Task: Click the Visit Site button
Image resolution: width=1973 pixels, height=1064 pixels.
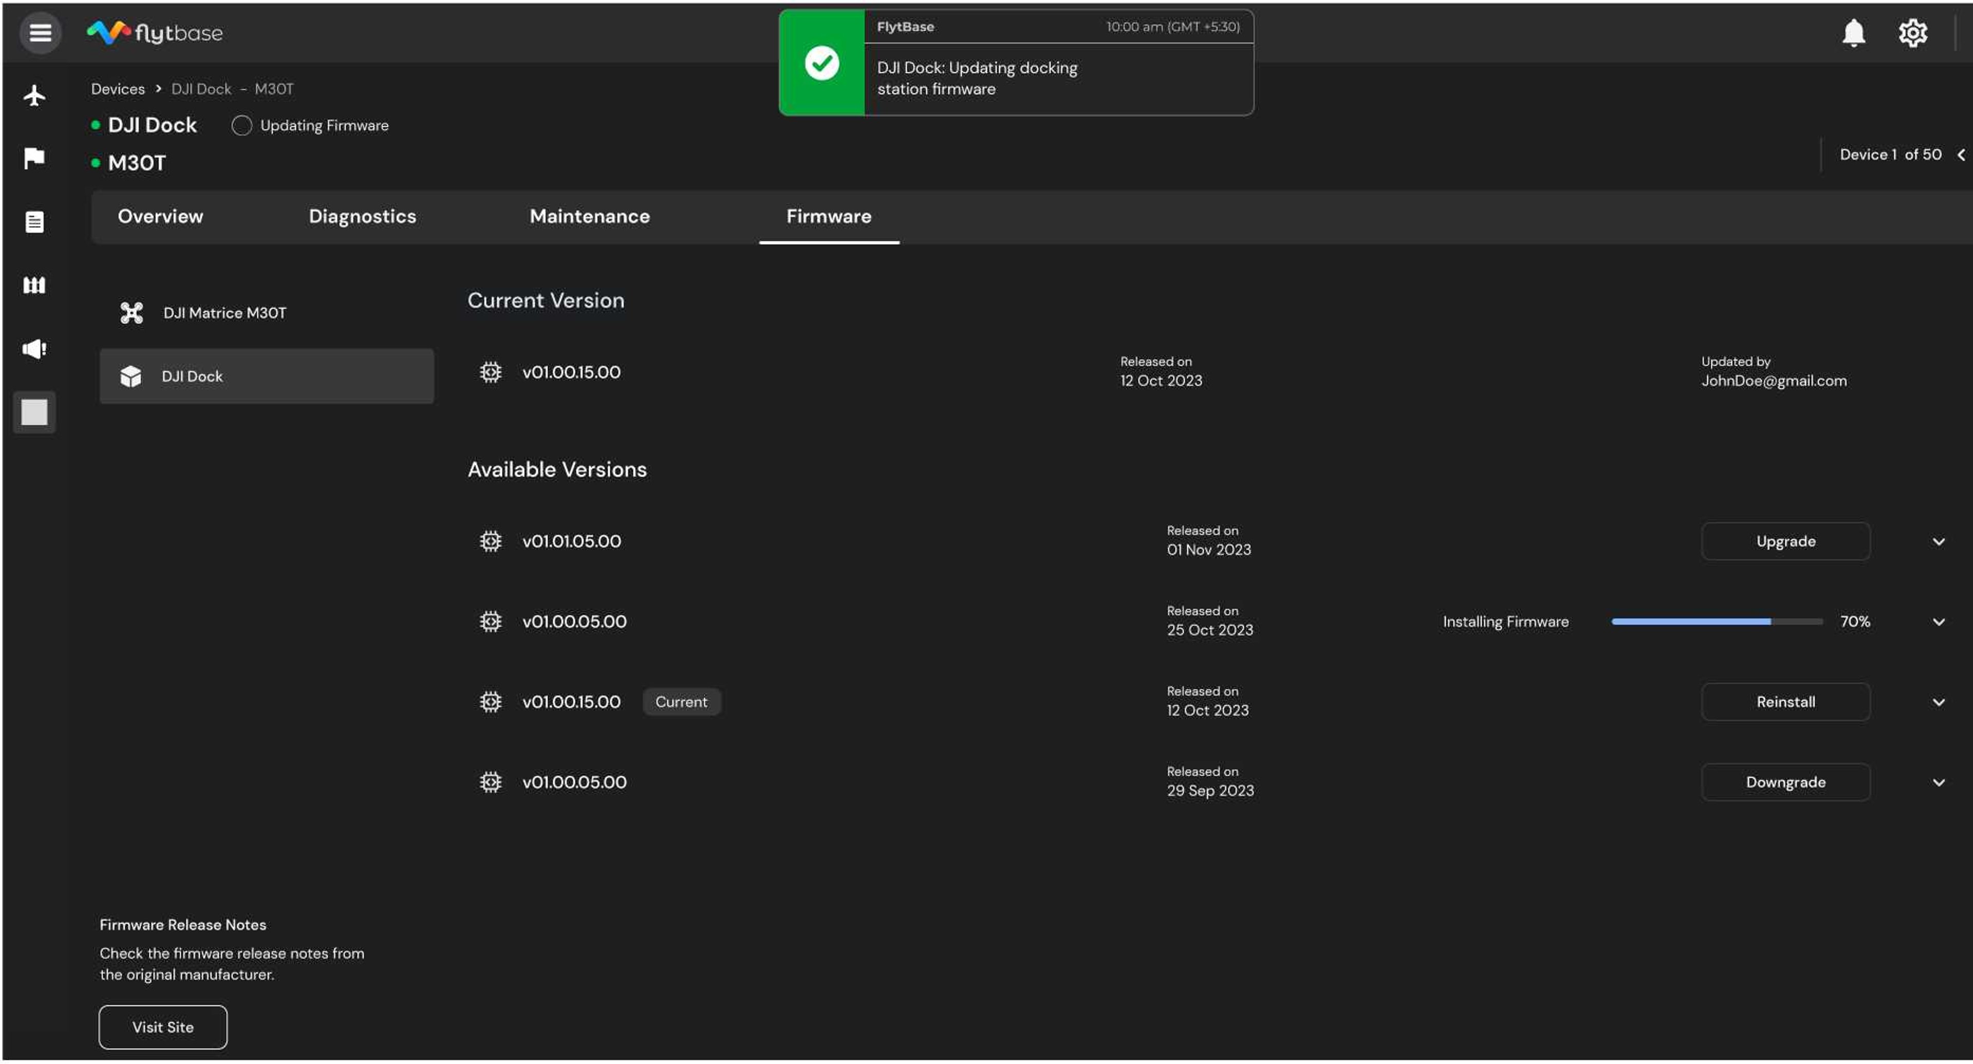Action: 163,1028
